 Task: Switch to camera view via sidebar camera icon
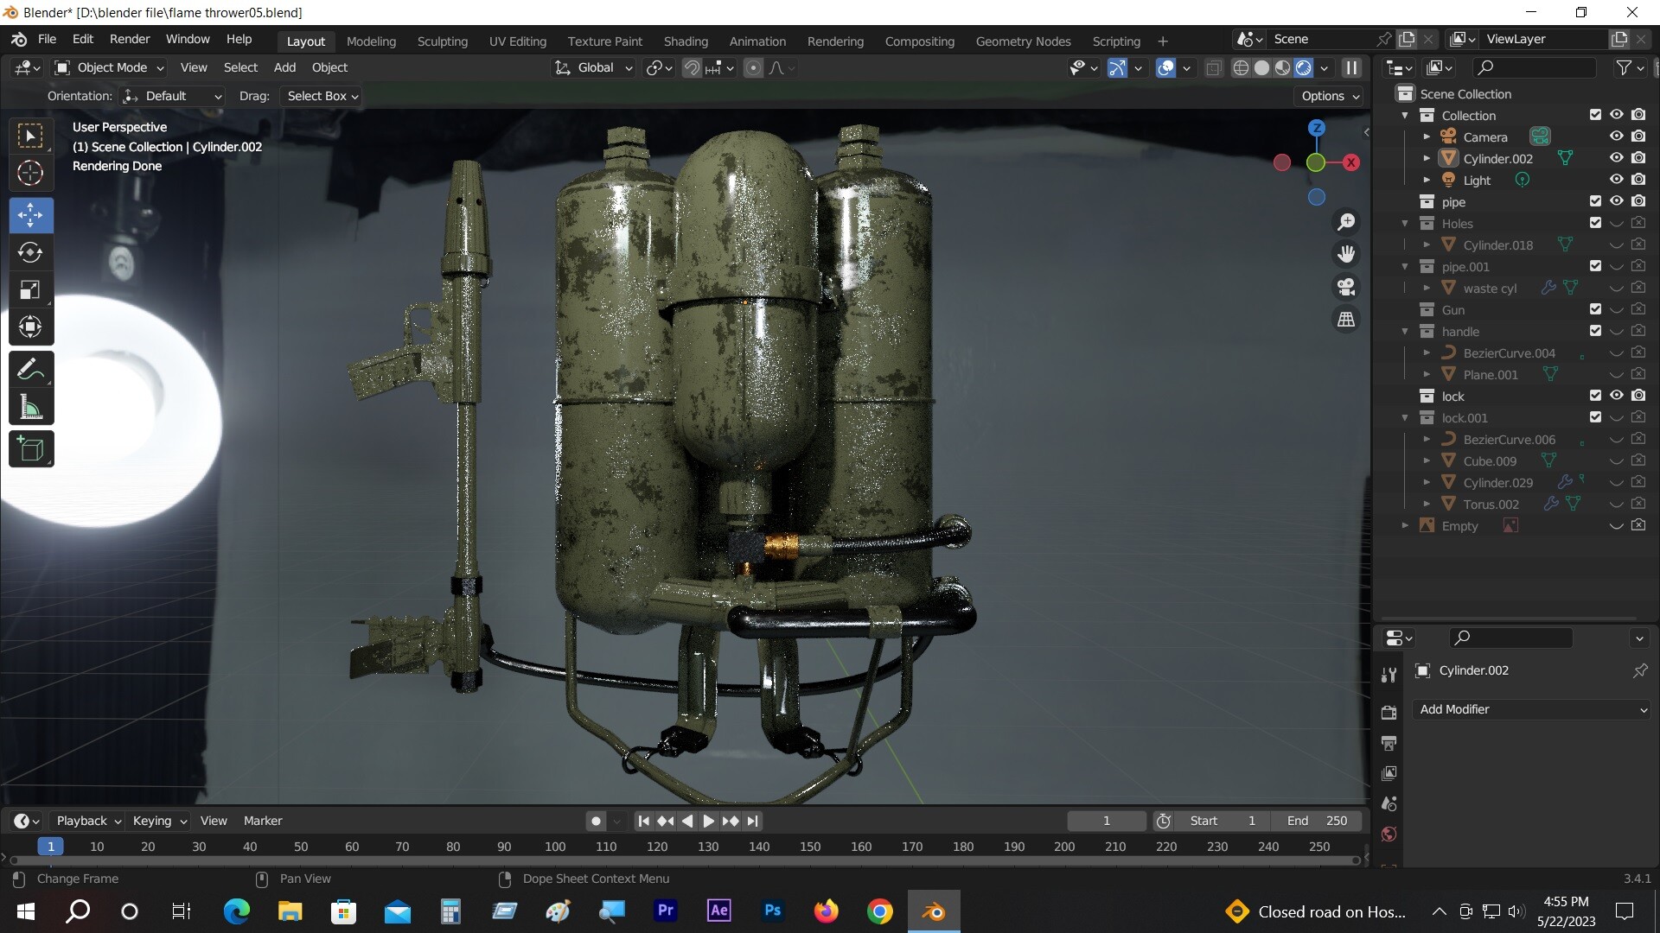tap(1346, 286)
